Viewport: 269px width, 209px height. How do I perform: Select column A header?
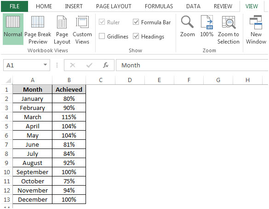pyautogui.click(x=33, y=80)
